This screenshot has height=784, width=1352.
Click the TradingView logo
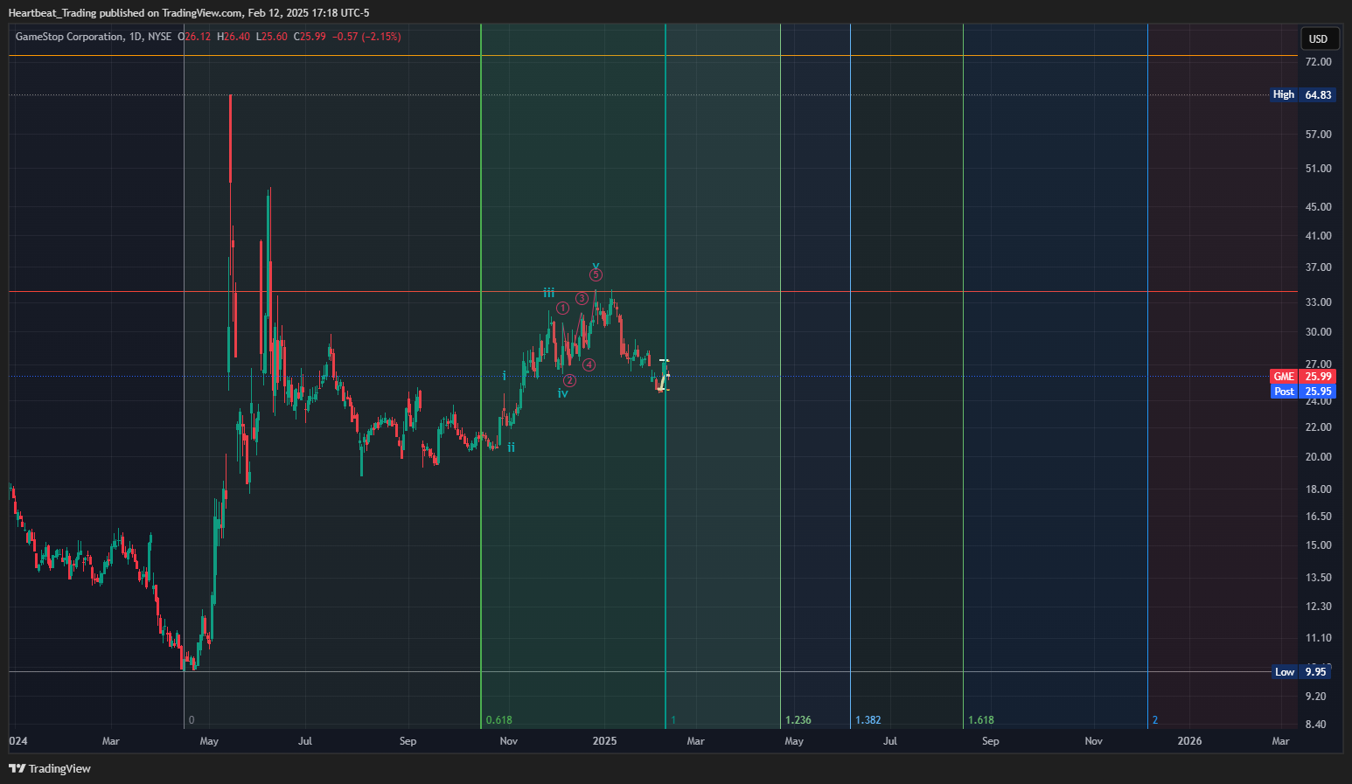(50, 768)
